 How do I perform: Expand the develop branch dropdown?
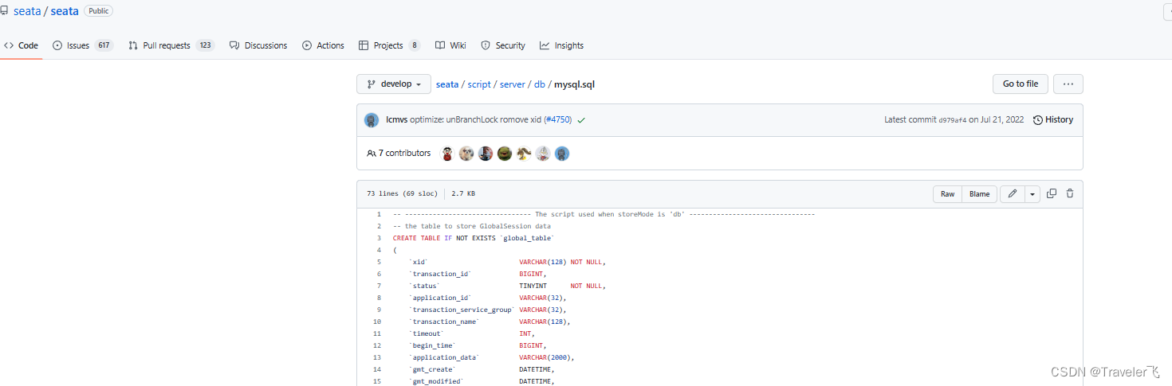coord(394,84)
